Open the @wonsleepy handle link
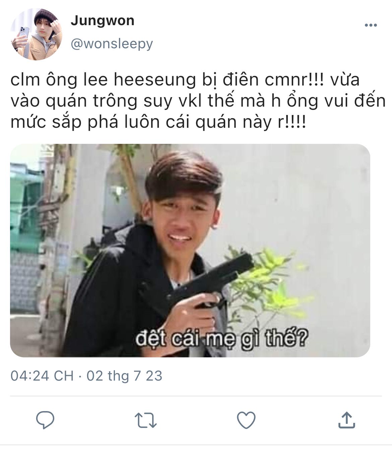 click(x=112, y=44)
